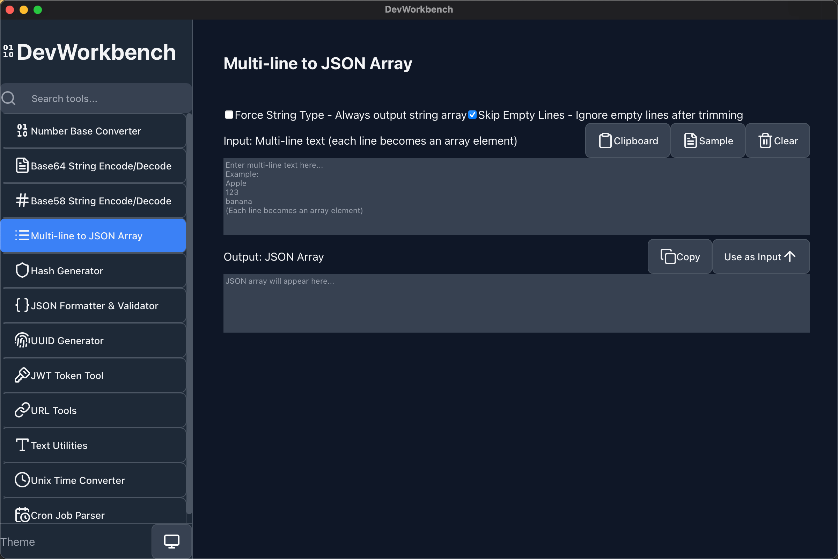Open the UUID Generator tool
Image resolution: width=838 pixels, height=559 pixels.
tap(93, 340)
